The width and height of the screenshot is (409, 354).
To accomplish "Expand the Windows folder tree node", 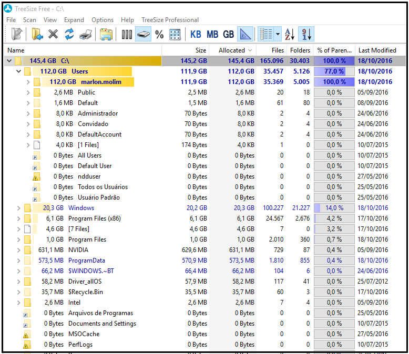I will pos(19,208).
